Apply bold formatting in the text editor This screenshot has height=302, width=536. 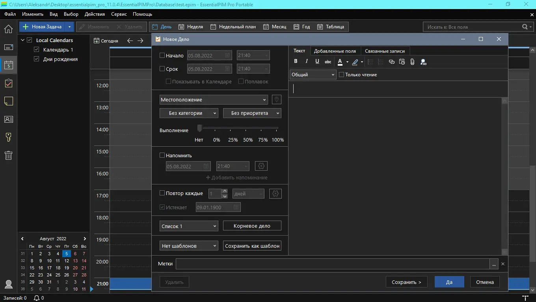(296, 62)
